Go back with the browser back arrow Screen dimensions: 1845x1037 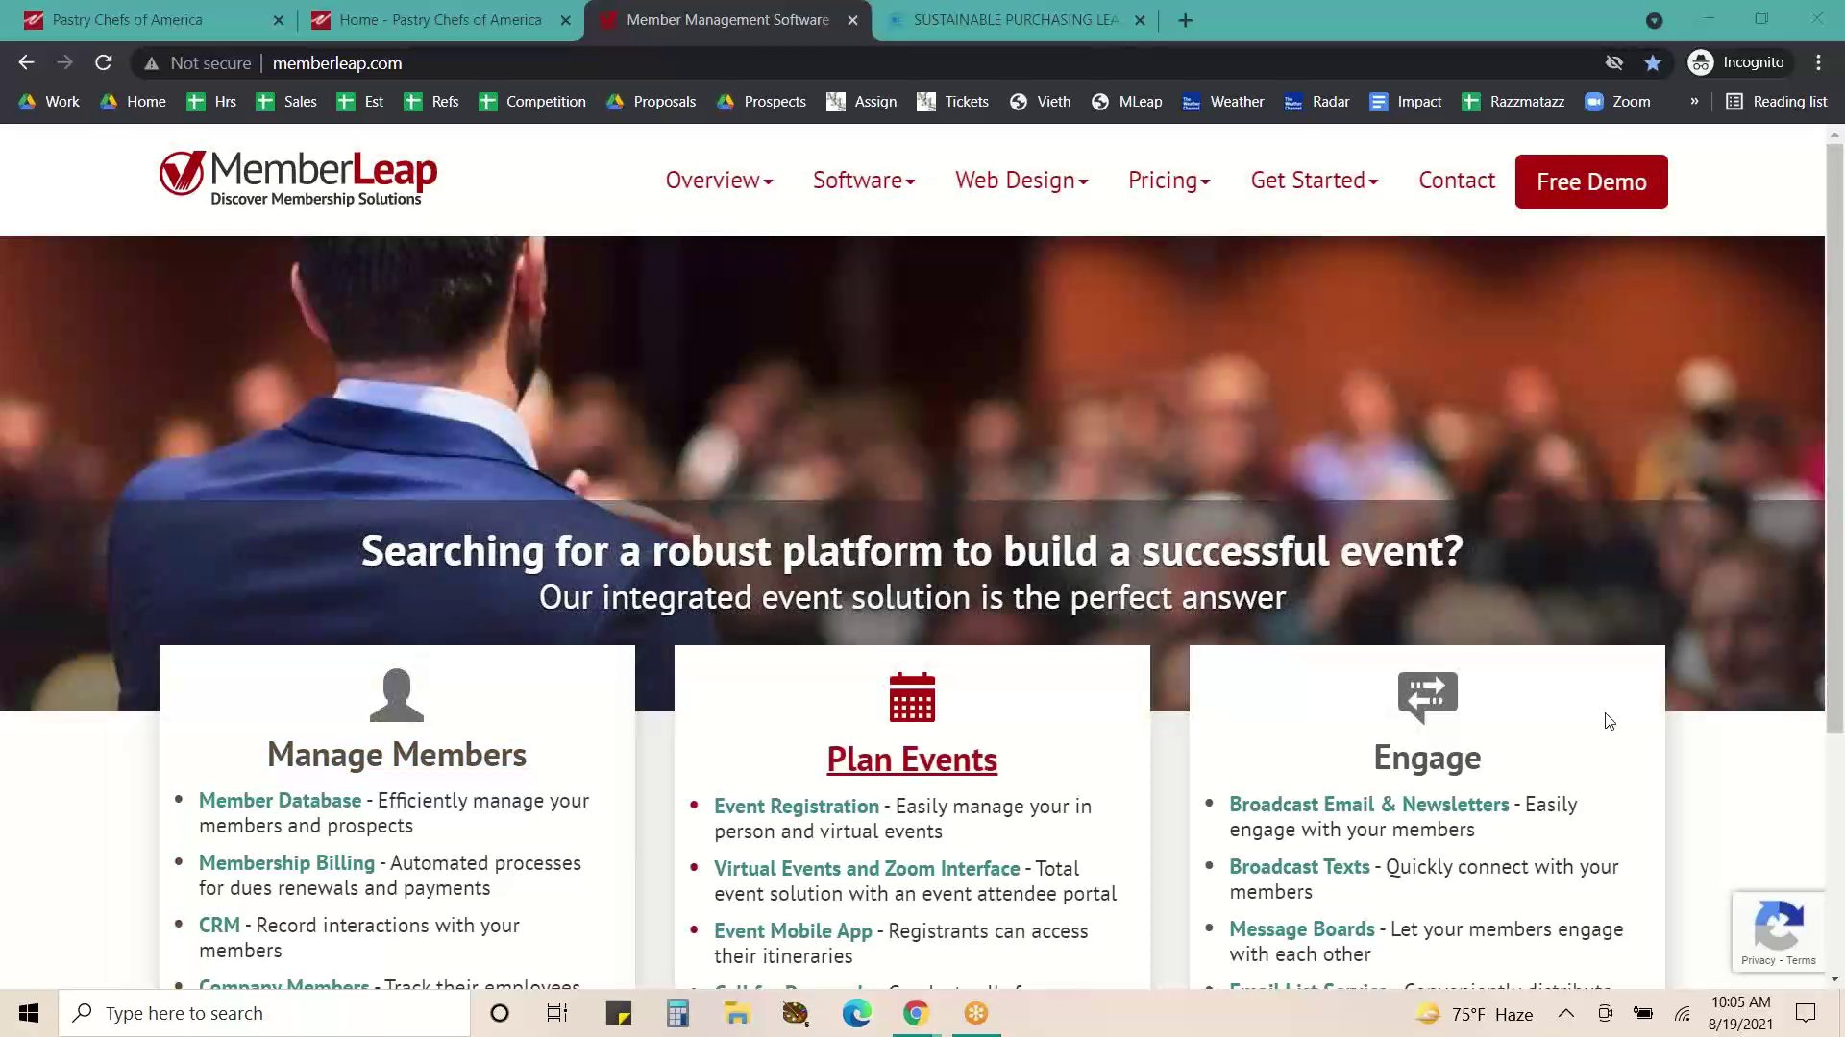pos(26,62)
